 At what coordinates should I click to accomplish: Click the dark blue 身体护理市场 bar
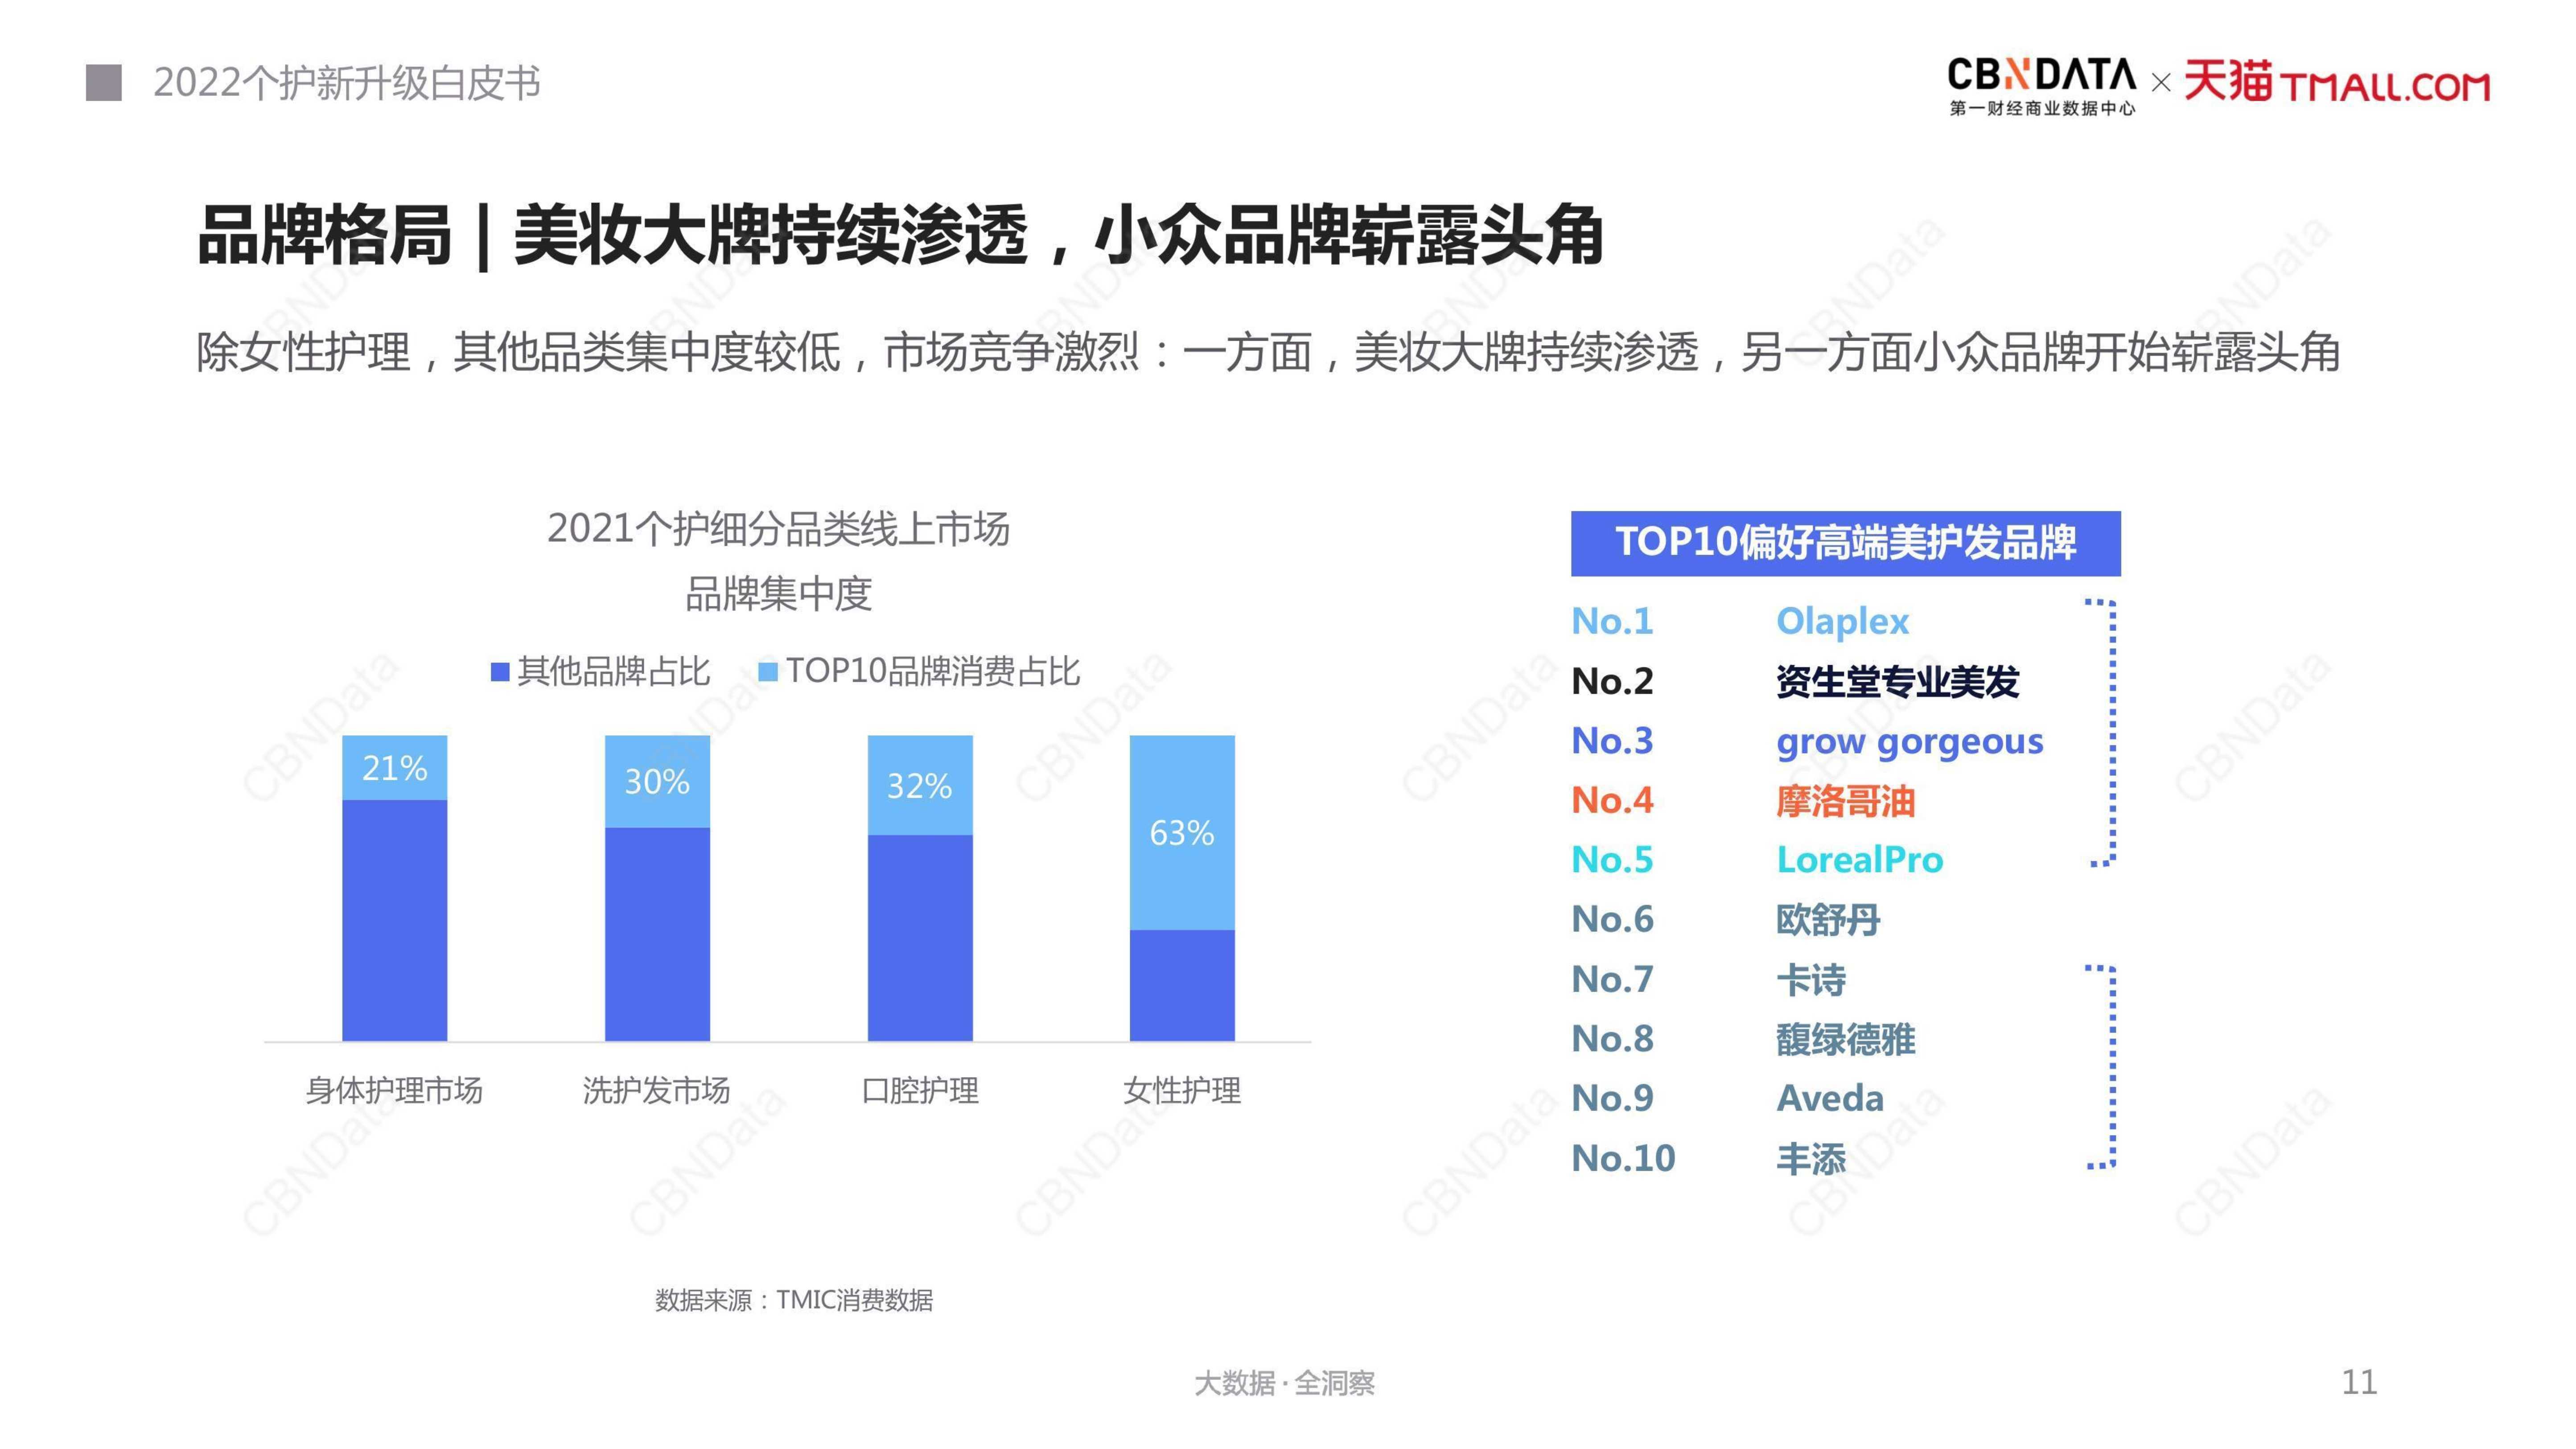[x=395, y=921]
